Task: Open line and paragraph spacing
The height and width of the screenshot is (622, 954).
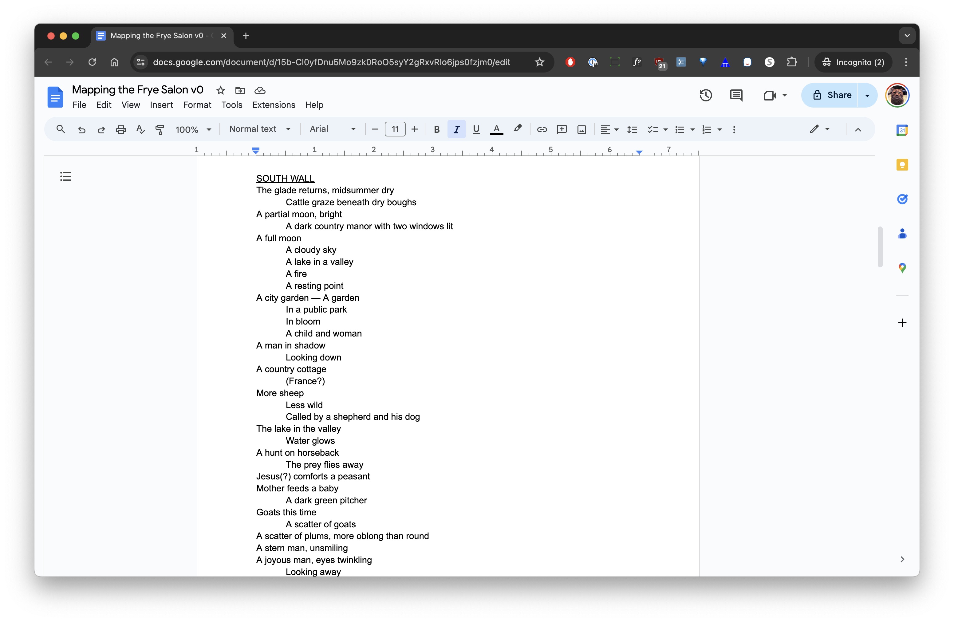Action: [x=632, y=129]
